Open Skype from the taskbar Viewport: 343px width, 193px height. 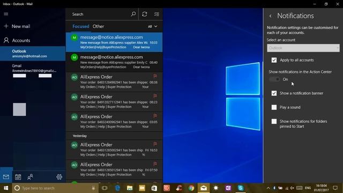pos(241,188)
